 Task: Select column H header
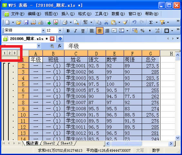pyautogui.click(x=171, y=53)
